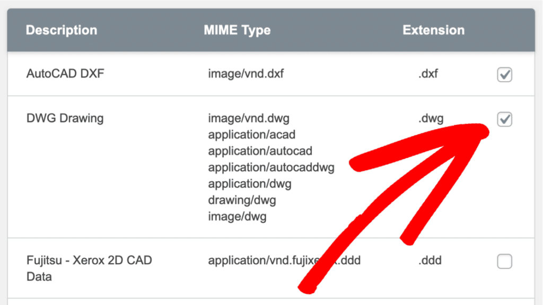Select the Fujitsu - Xerox 2D CAD Data row
This screenshot has height=305, width=543.
tap(271, 268)
